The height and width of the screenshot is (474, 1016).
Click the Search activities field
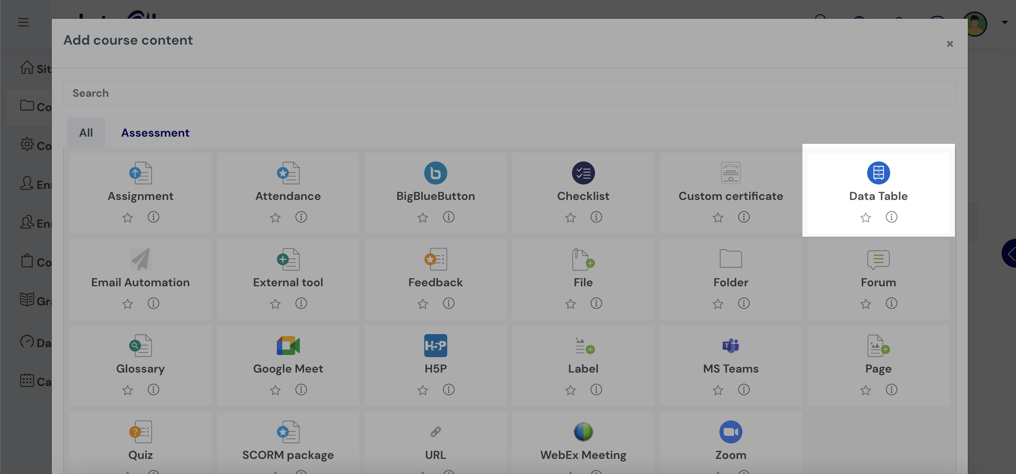point(509,93)
